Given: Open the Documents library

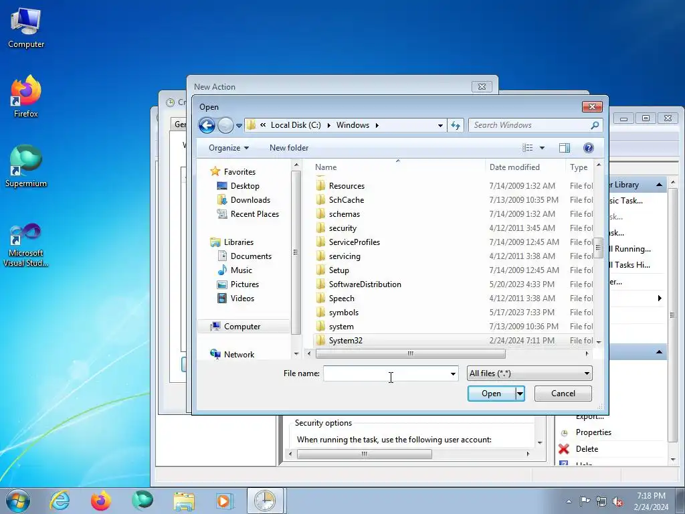Looking at the screenshot, I should click(251, 256).
